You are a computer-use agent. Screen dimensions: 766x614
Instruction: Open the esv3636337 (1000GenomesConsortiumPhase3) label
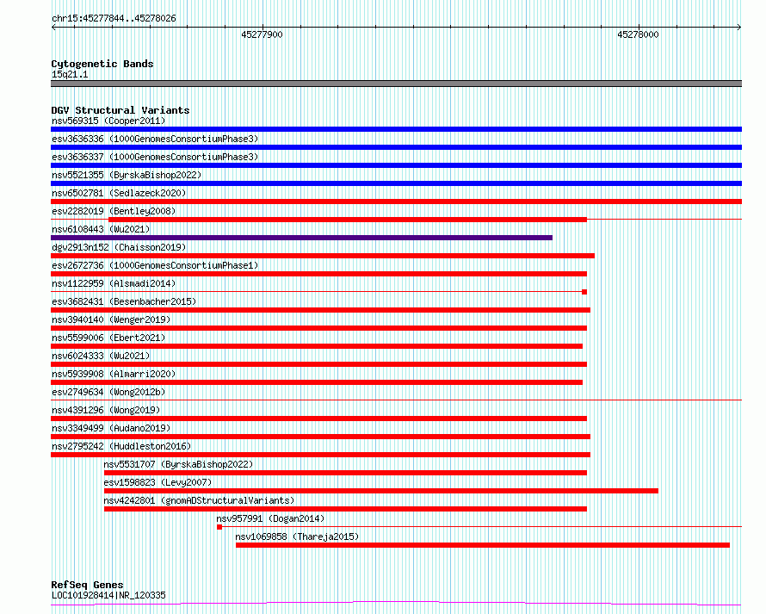point(155,157)
